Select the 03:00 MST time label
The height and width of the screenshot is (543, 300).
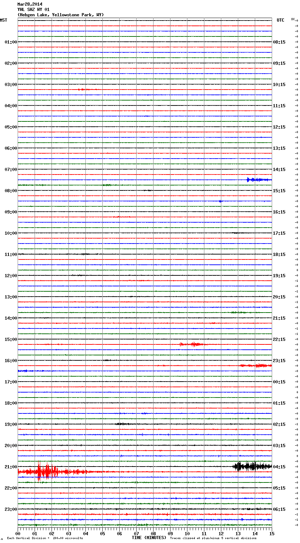point(11,85)
